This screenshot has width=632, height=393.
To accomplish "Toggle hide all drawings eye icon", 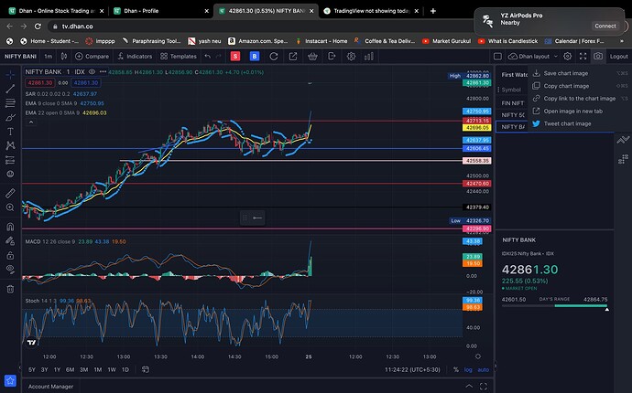I will [x=10, y=269].
